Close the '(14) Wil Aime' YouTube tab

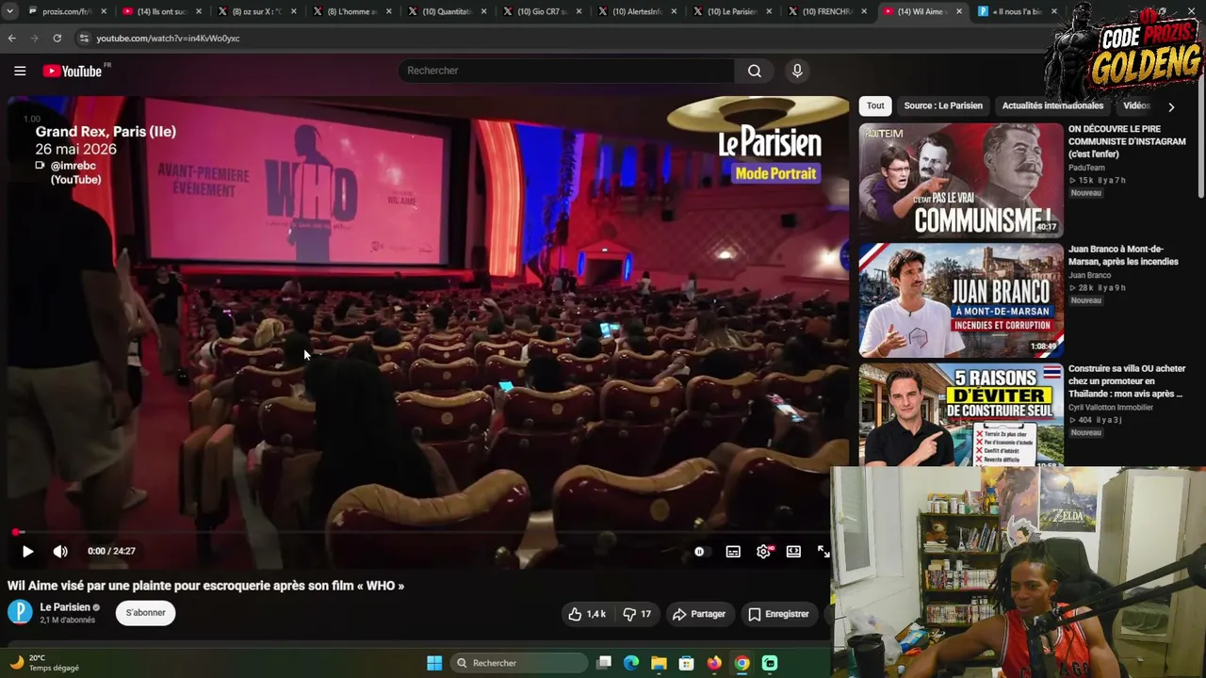point(959,11)
